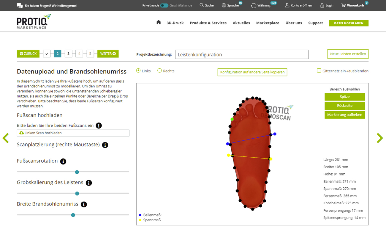386x229 pixels.
Task: Toggle Privatkunde/Geschäftskunde switch
Action: [x=164, y=5]
